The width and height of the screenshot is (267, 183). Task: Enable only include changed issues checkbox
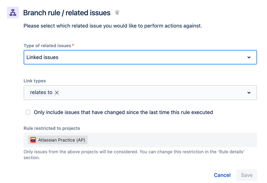(x=28, y=112)
